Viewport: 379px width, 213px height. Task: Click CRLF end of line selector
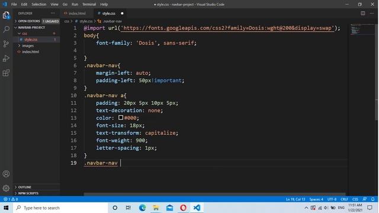344,199
